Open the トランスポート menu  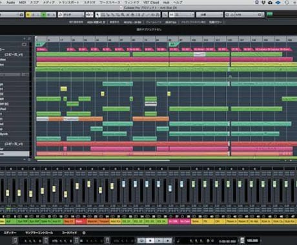coord(69,3)
